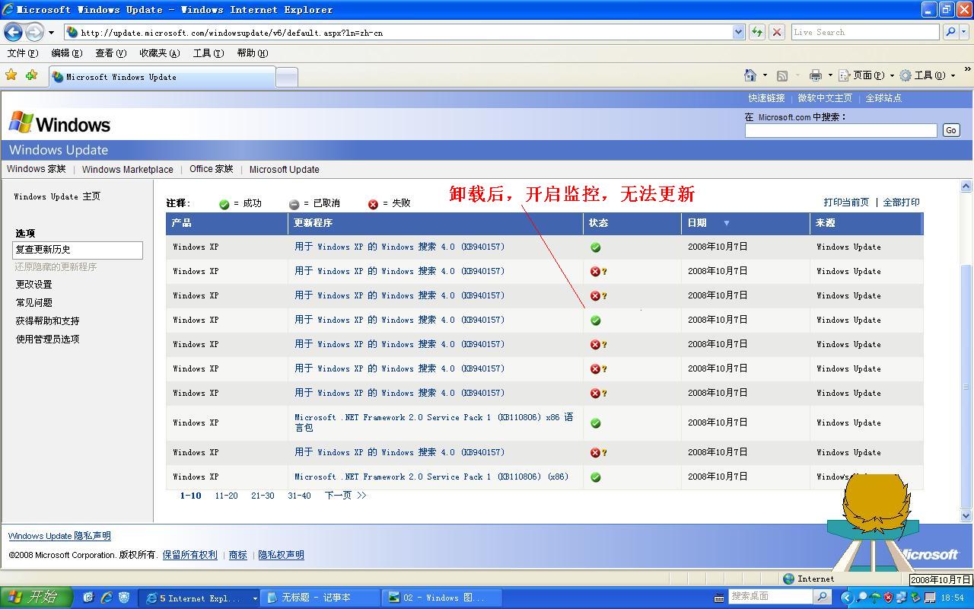Click the red shield security alert tray icon

pyautogui.click(x=888, y=598)
